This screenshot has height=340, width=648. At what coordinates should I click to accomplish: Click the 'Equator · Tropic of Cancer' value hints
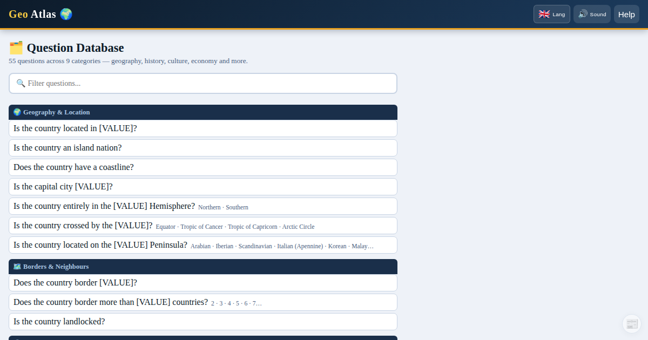tap(235, 227)
